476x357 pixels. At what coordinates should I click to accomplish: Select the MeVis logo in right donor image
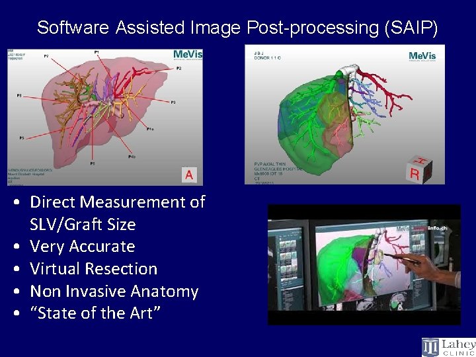click(422, 56)
